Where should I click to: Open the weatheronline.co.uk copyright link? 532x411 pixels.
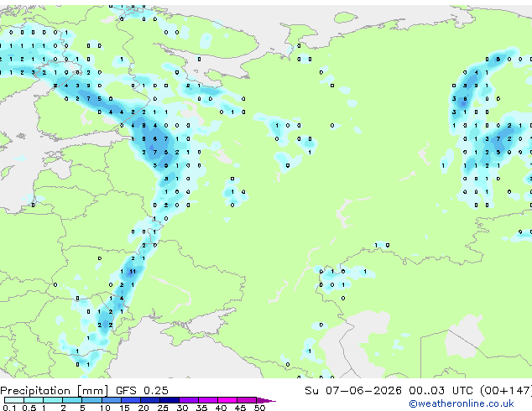[x=462, y=403]
